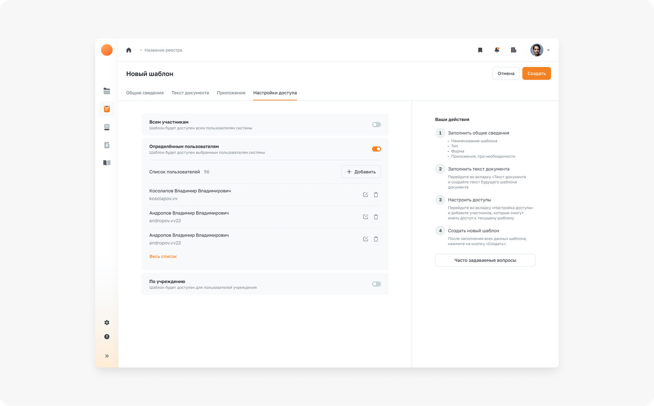Click the orange circle app logo
654x406 pixels.
(107, 50)
